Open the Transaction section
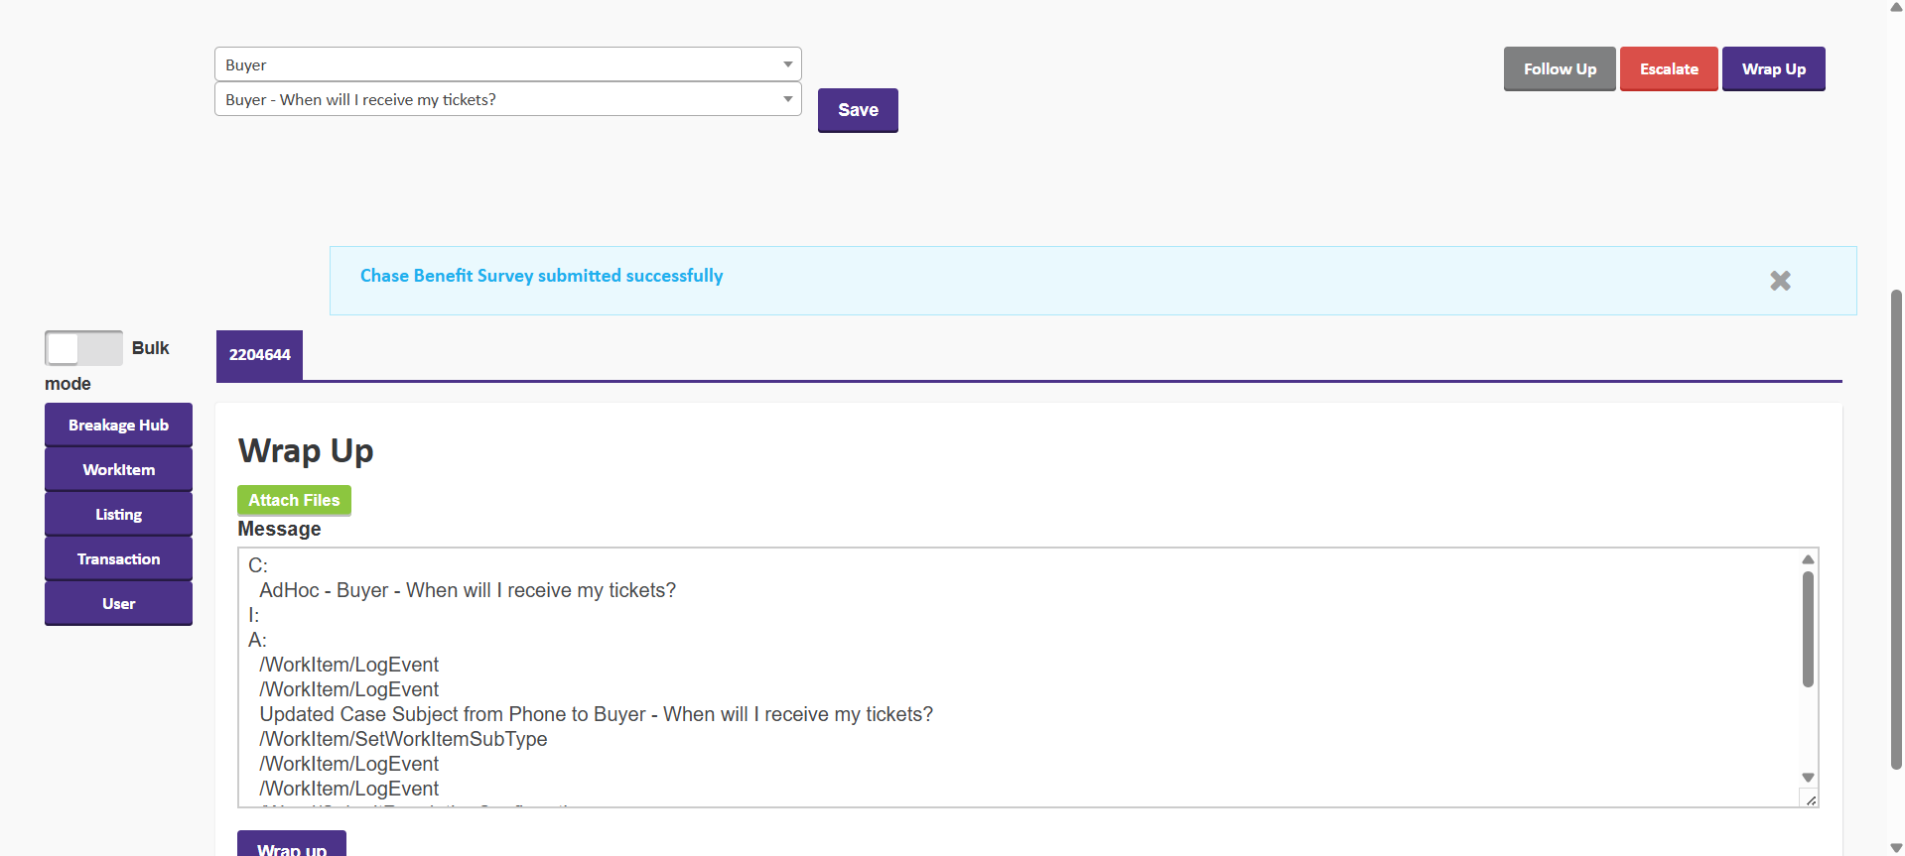 118,558
